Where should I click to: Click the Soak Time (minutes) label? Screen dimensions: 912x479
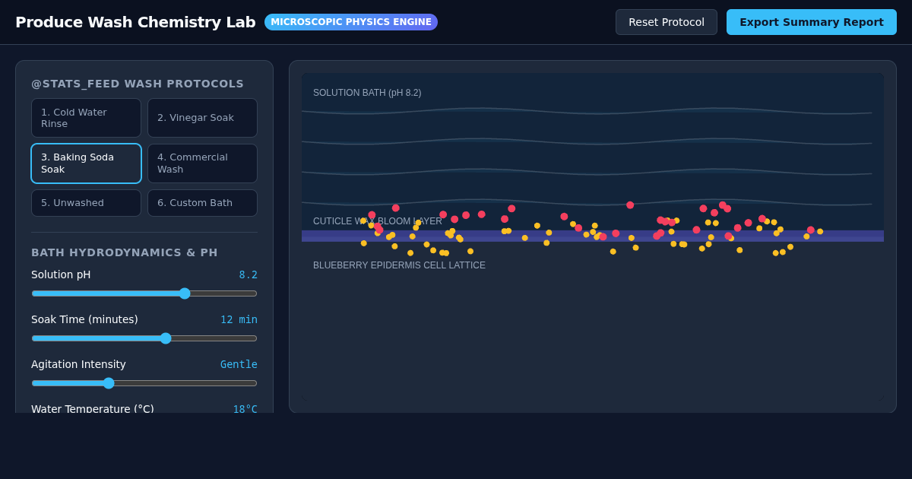click(x=84, y=319)
